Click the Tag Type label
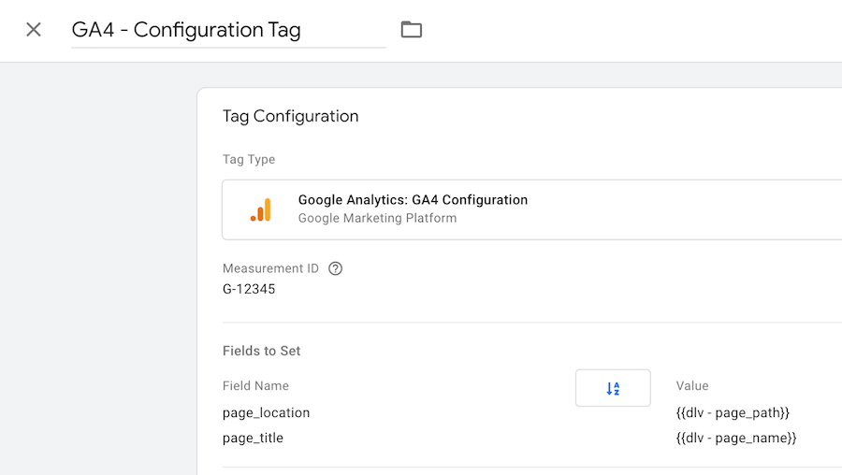The image size is (842, 475). [x=249, y=159]
